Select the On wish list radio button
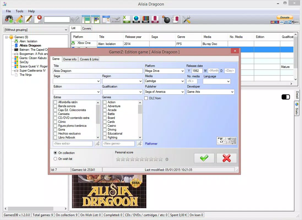The height and width of the screenshot is (220, 302). click(55, 159)
